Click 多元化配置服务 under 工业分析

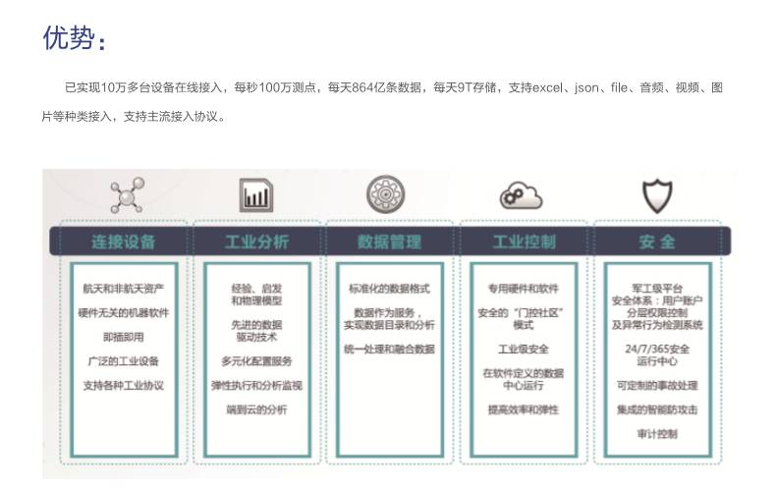click(256, 360)
